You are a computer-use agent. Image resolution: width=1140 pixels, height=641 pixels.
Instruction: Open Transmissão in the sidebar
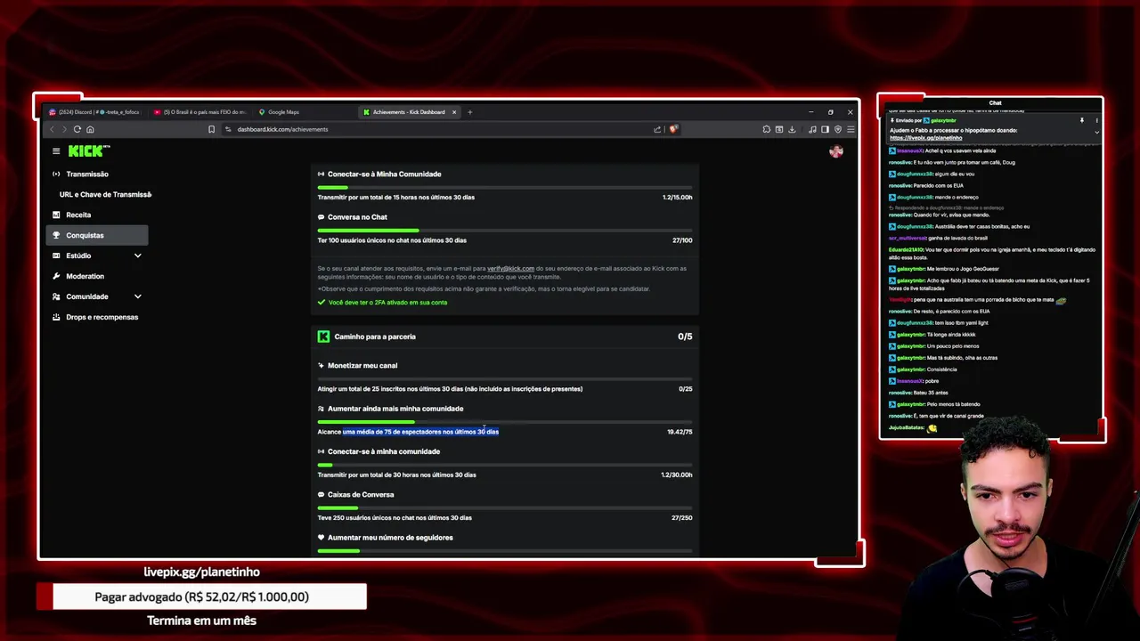click(x=86, y=174)
